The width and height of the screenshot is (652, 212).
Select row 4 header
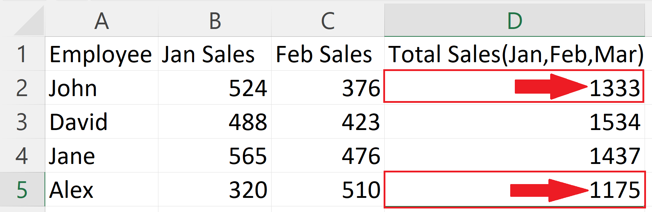click(22, 156)
